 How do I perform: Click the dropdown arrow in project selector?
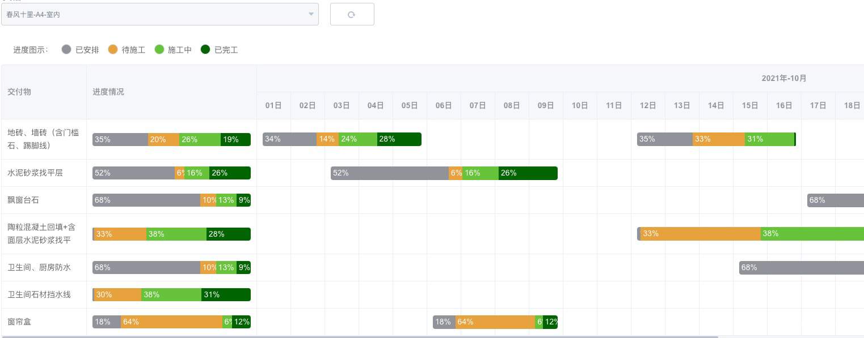(x=311, y=15)
